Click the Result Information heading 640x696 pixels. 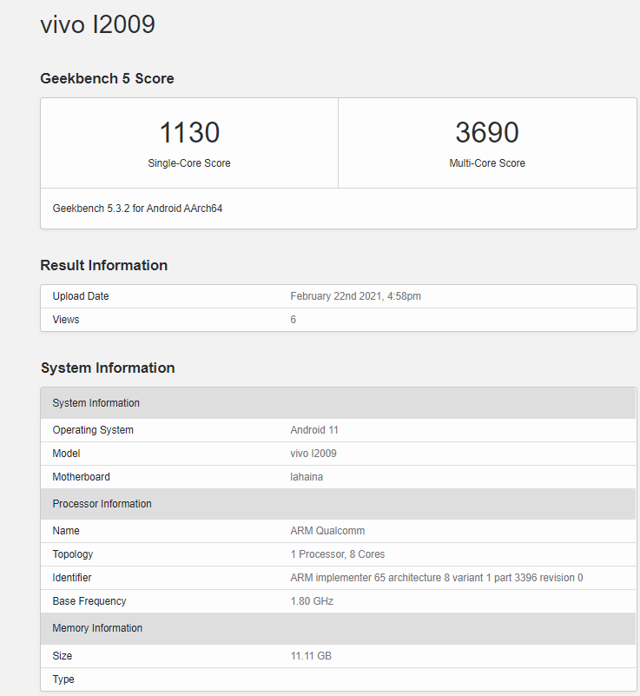pyautogui.click(x=103, y=265)
